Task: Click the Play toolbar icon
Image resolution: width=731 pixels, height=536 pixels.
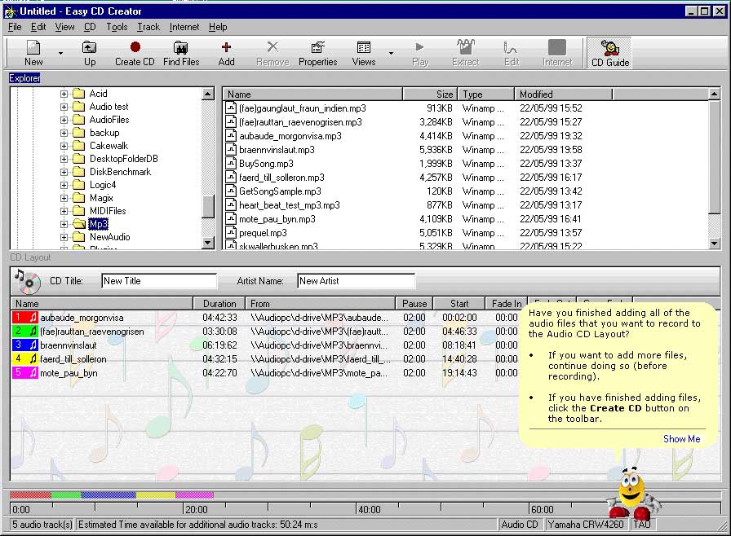Action: 420,53
